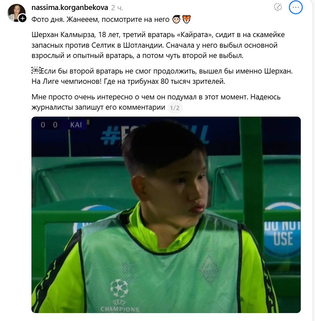Click the boy face emoji in the post
The height and width of the screenshot is (321, 315).
[x=176, y=20]
